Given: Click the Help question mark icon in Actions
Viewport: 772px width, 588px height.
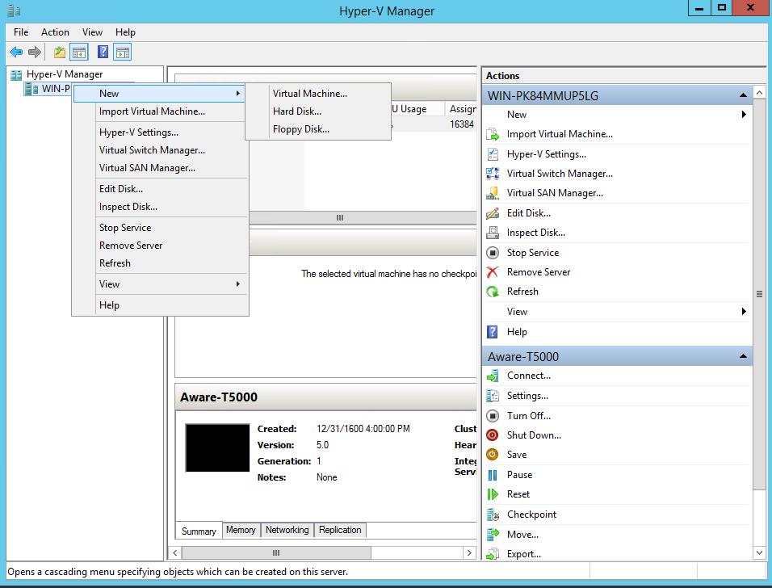Looking at the screenshot, I should tap(493, 332).
